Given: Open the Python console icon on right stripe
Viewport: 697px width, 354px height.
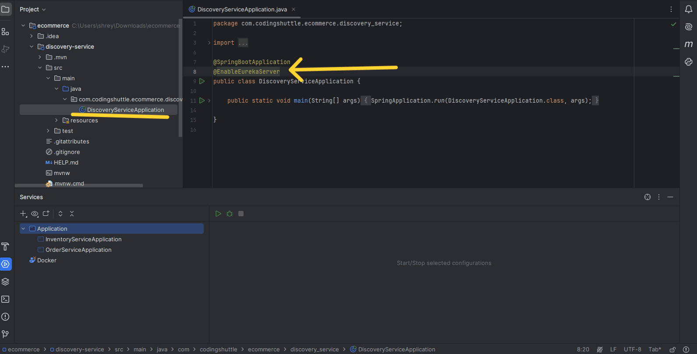Looking at the screenshot, I should 689,62.
